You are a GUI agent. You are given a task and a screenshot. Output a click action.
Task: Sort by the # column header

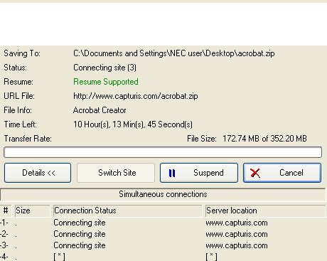6,211
